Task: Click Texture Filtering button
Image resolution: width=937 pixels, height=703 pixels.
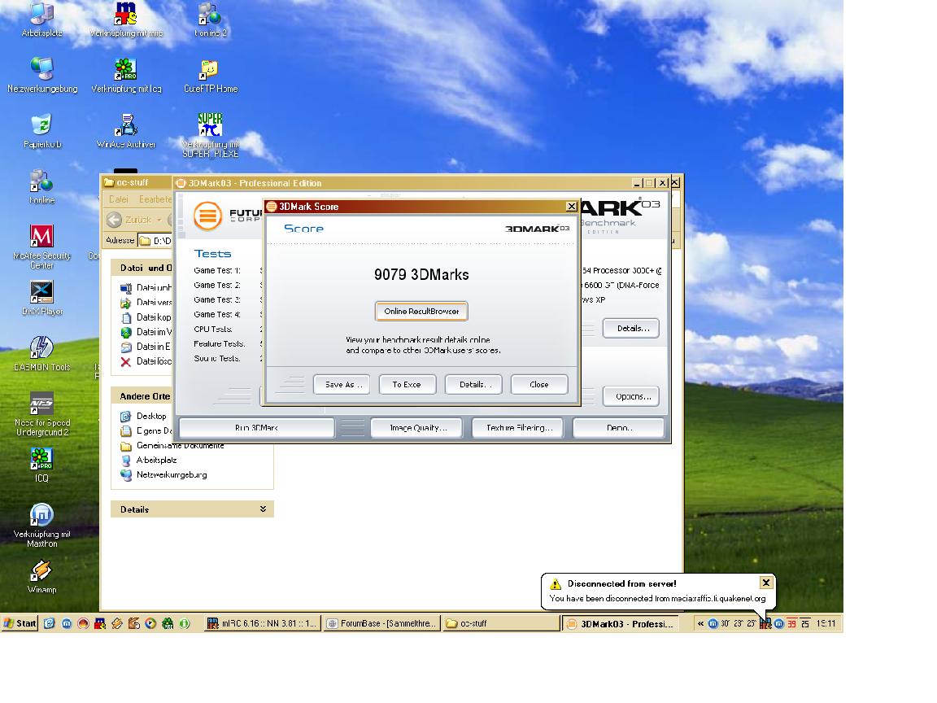Action: (518, 427)
